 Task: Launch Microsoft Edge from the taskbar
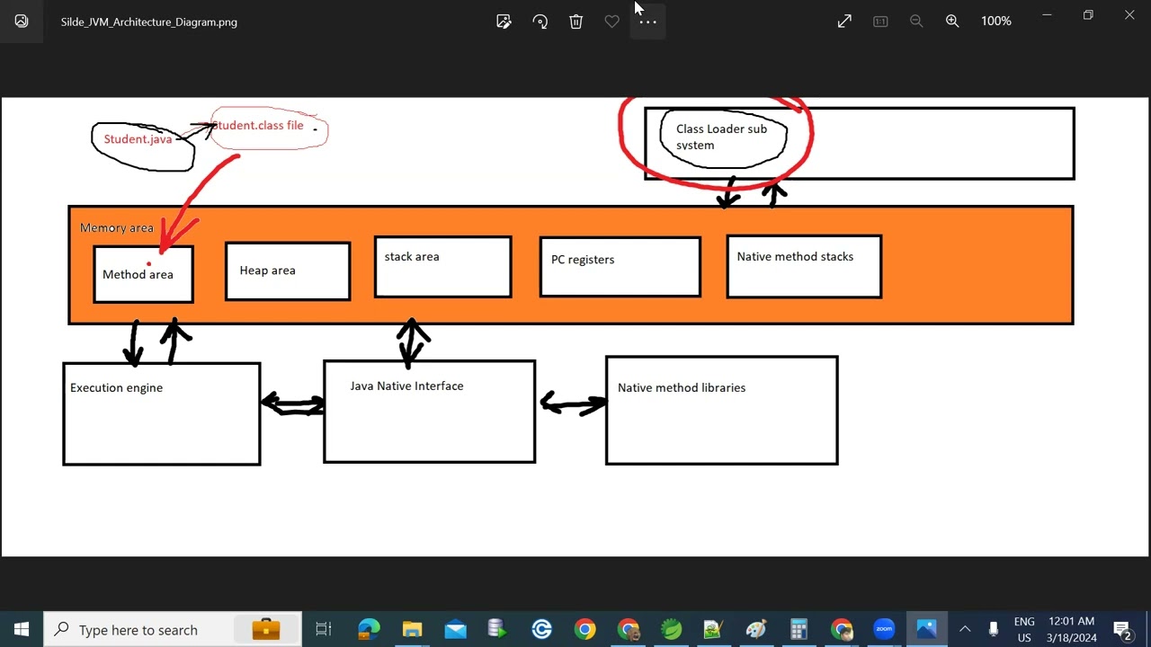point(369,629)
